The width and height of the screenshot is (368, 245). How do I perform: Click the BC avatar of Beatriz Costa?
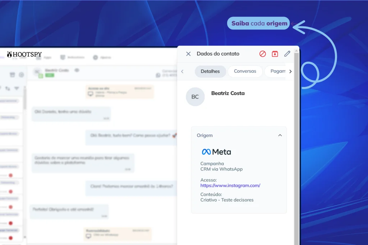click(x=195, y=97)
